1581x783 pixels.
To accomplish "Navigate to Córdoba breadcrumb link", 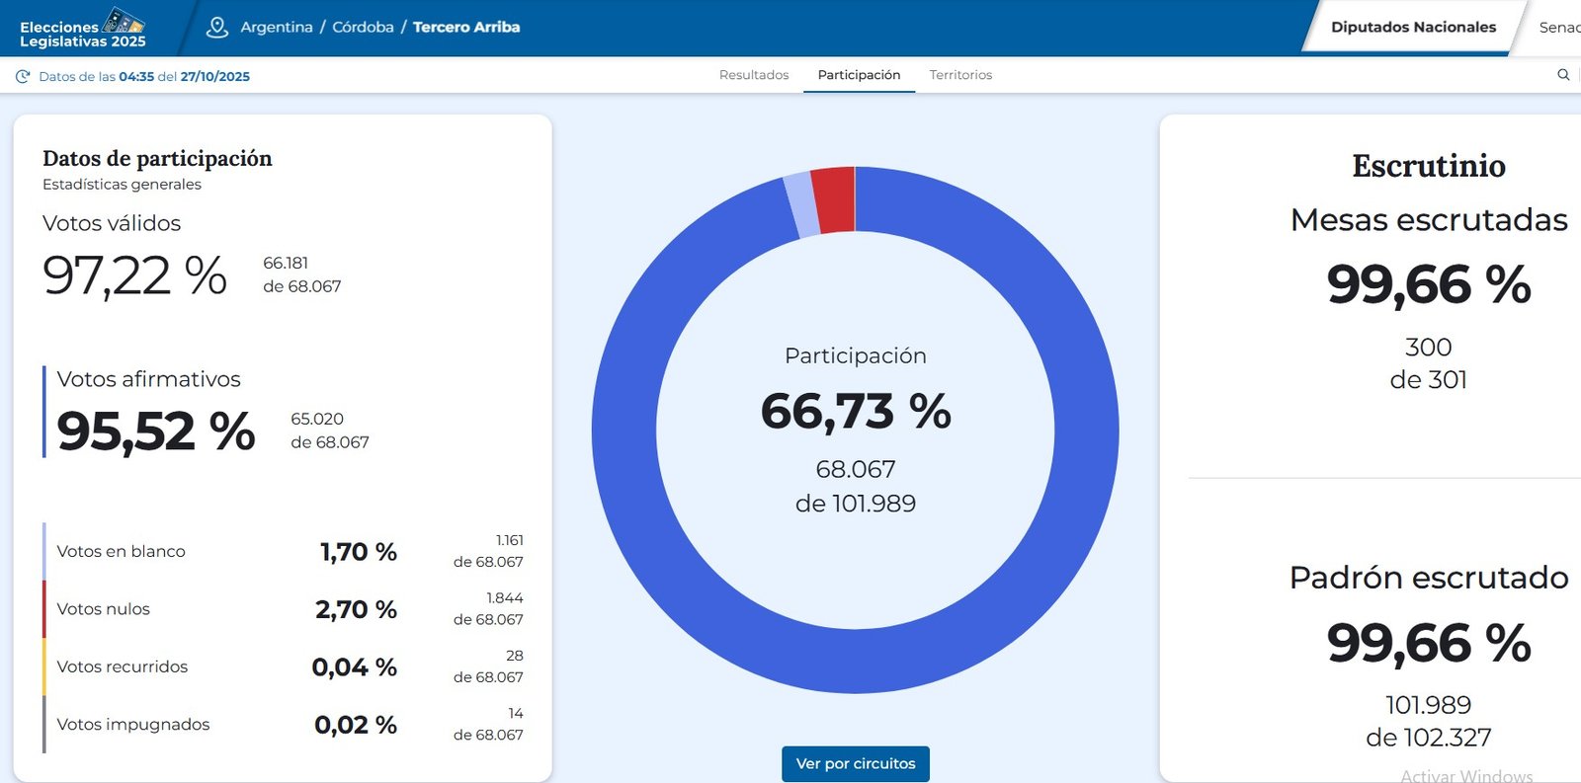I will tap(363, 28).
